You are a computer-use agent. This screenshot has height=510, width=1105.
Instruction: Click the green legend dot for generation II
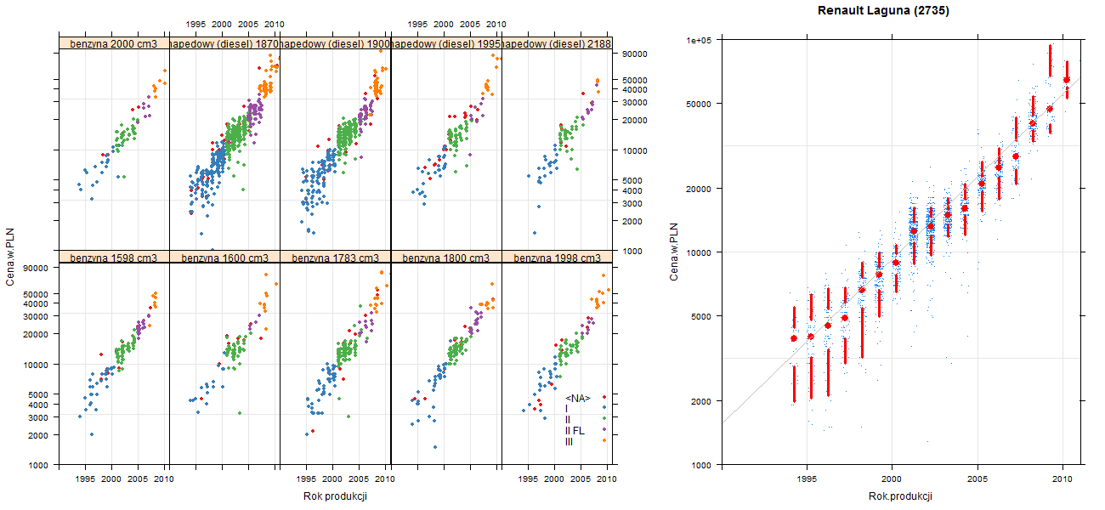click(604, 419)
